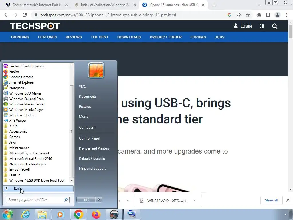
Task: Open options arrow for WIN31EVOK410IED iso download
Action: pos(195,201)
